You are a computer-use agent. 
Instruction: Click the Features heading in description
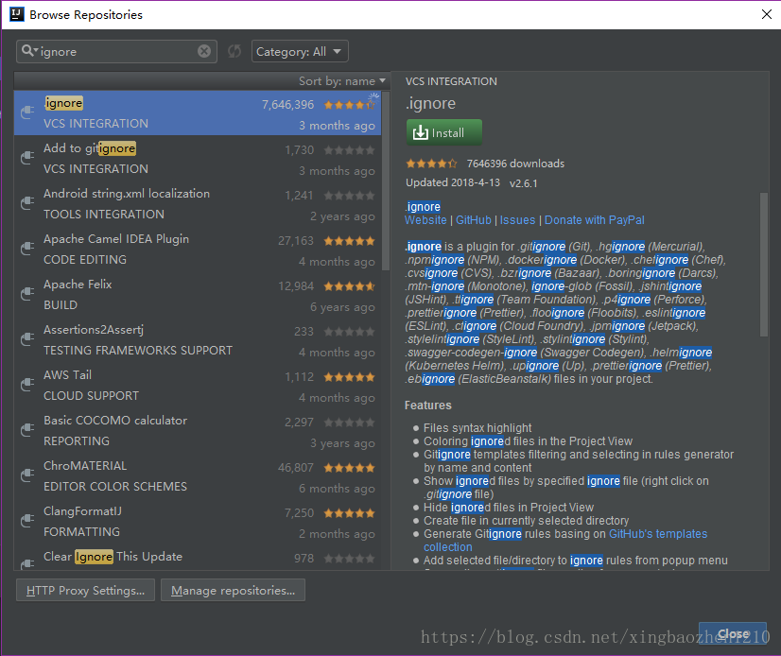click(x=428, y=405)
